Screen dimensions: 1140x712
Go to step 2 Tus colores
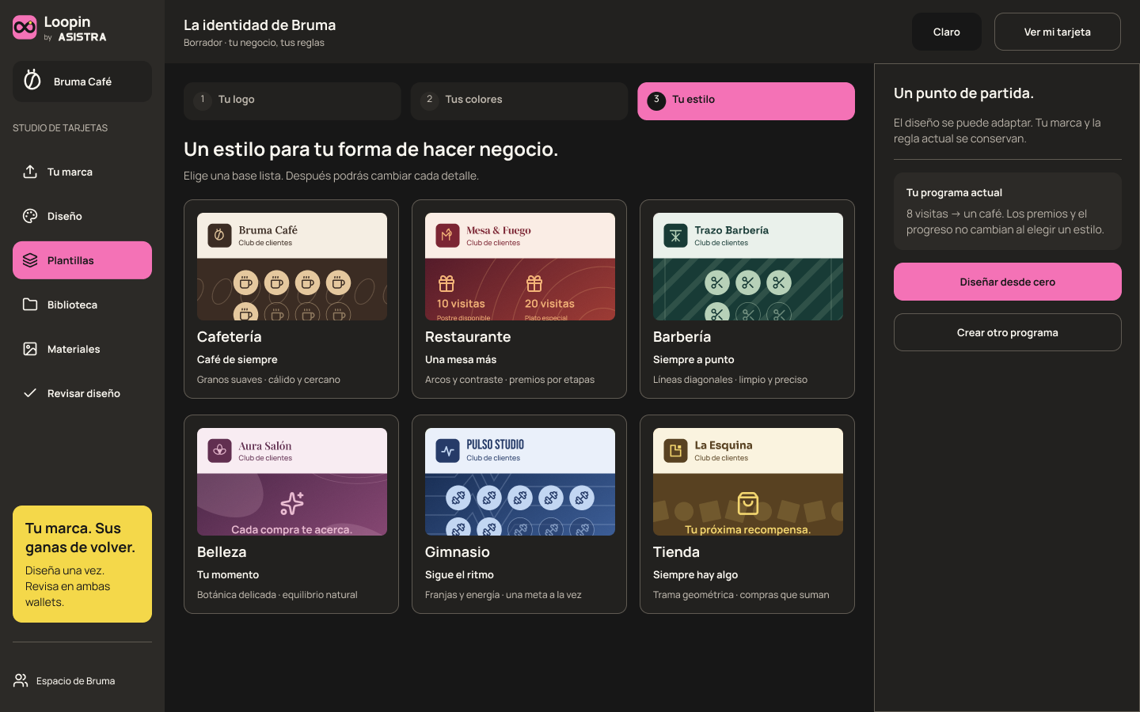(519, 101)
